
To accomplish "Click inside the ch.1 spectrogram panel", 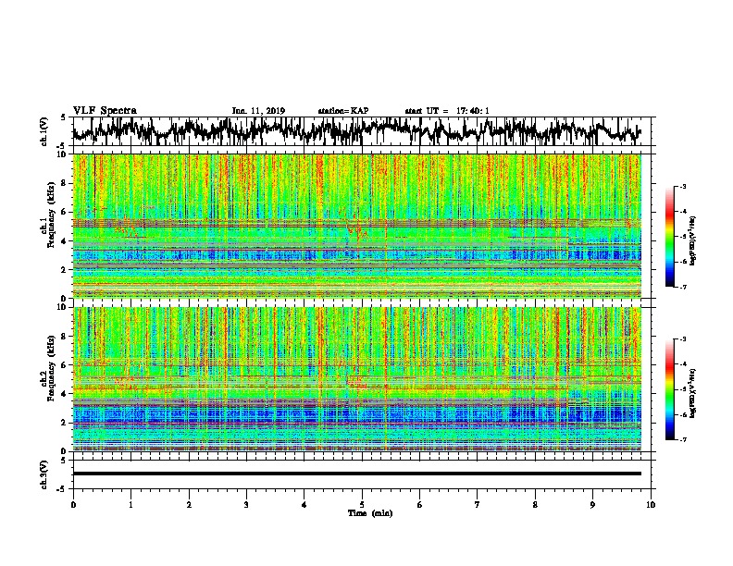I will point(356,226).
